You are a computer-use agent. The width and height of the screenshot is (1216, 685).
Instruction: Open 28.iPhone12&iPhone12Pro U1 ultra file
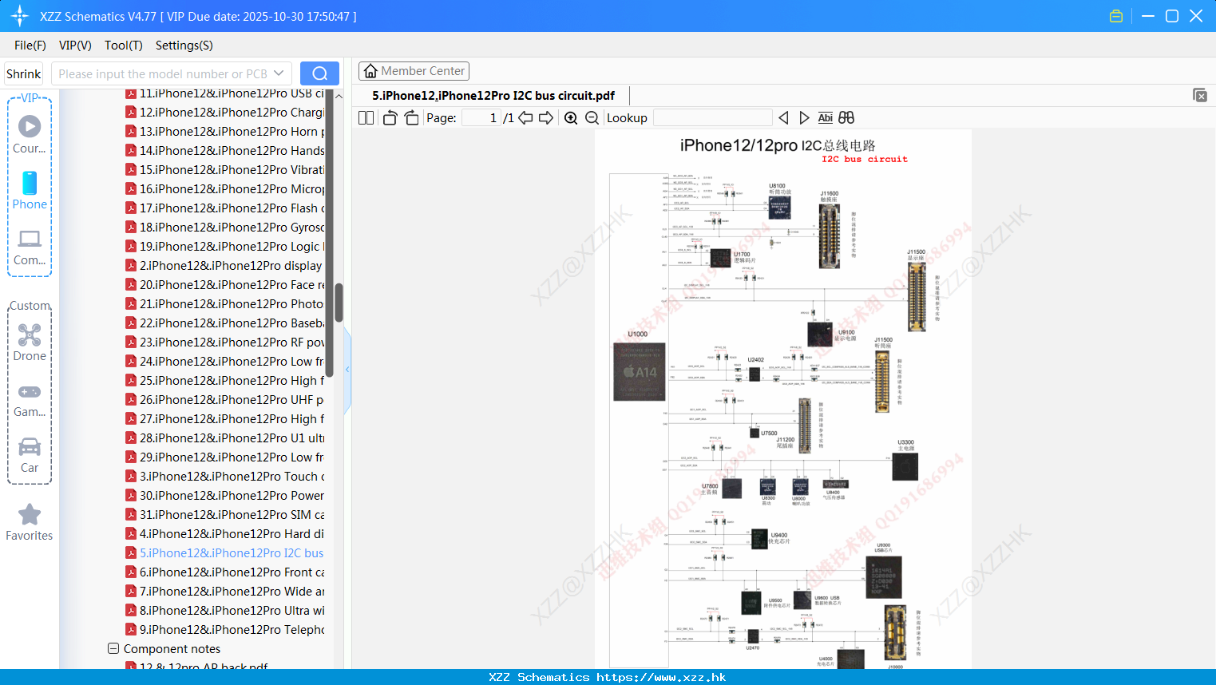pyautogui.click(x=225, y=438)
